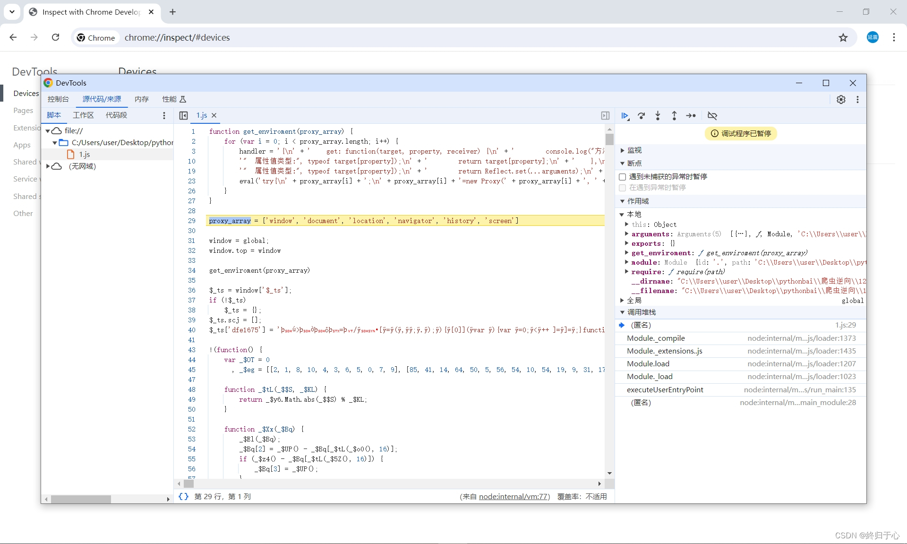Viewport: 907px width, 544px height.
Task: Resume script execution button
Action: click(625, 116)
